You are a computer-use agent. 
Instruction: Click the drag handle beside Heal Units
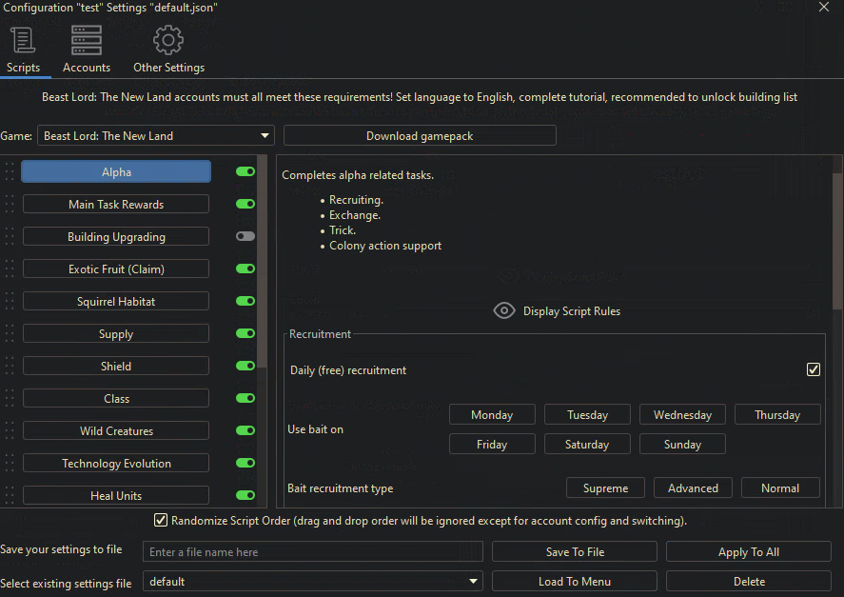tap(10, 496)
